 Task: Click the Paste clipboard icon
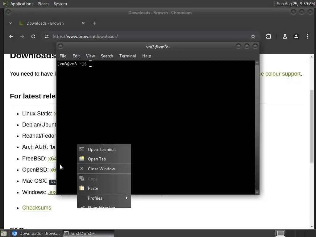[81, 188]
